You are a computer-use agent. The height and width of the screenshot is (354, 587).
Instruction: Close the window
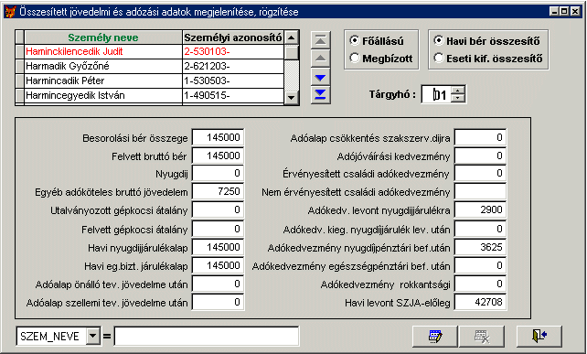575,12
